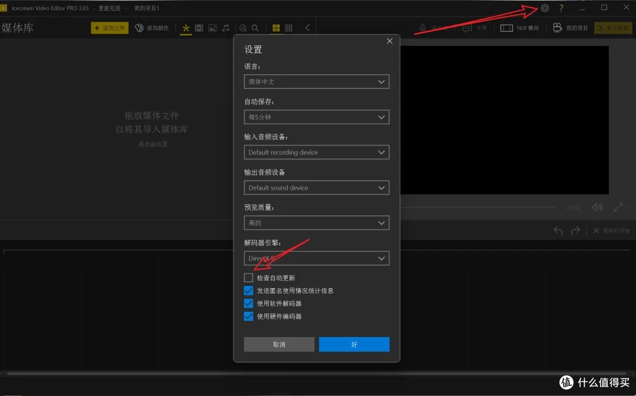Redo the last timeline action
This screenshot has height=396, width=636.
point(575,231)
